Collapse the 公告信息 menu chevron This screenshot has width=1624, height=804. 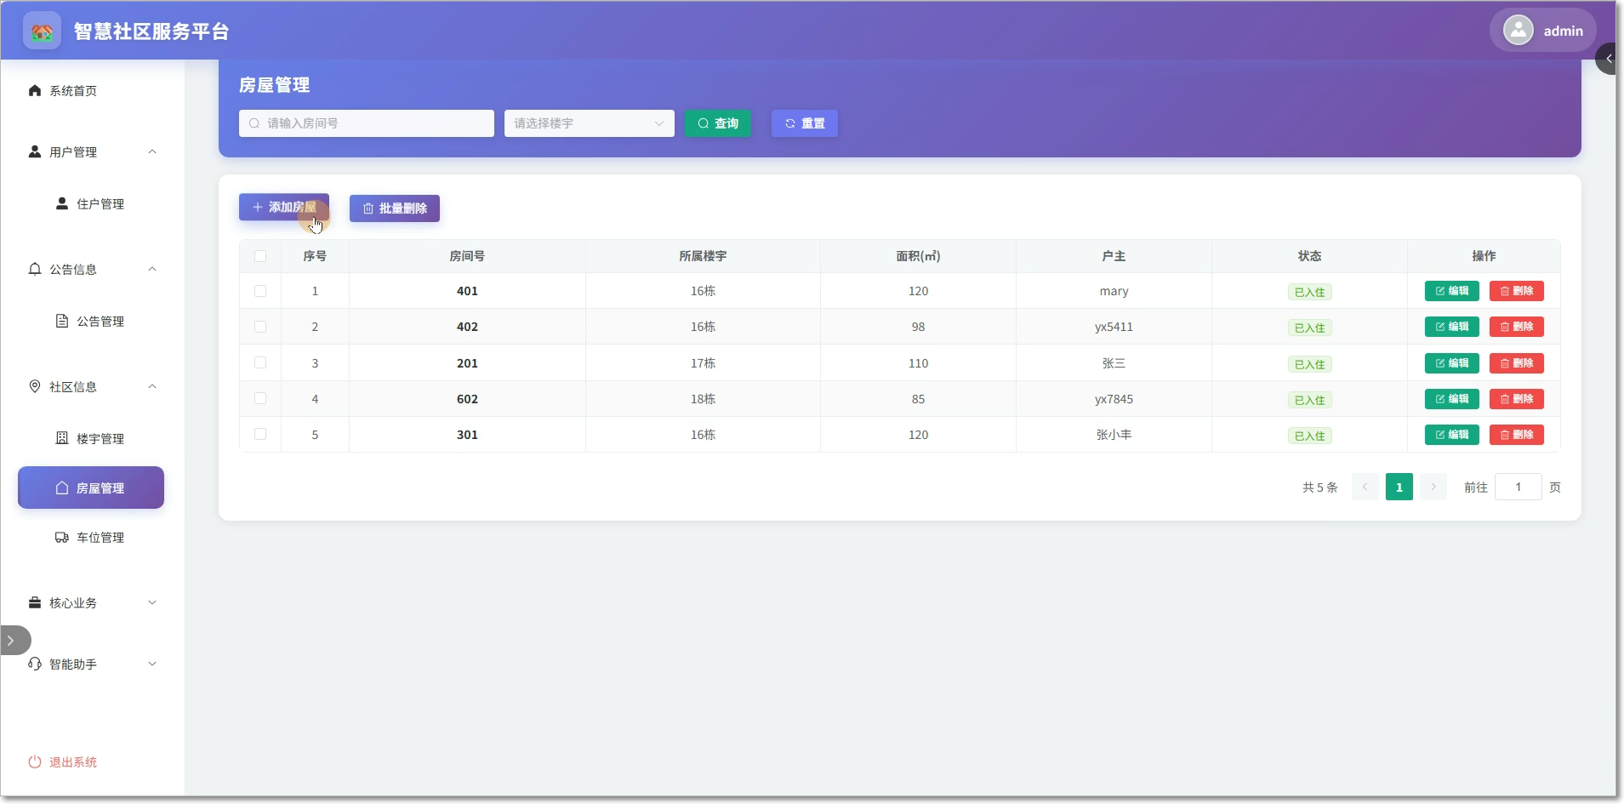[x=152, y=269]
